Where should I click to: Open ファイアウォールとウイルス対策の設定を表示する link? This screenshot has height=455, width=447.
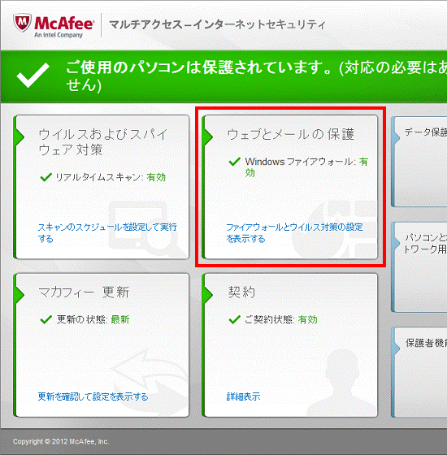click(x=294, y=232)
